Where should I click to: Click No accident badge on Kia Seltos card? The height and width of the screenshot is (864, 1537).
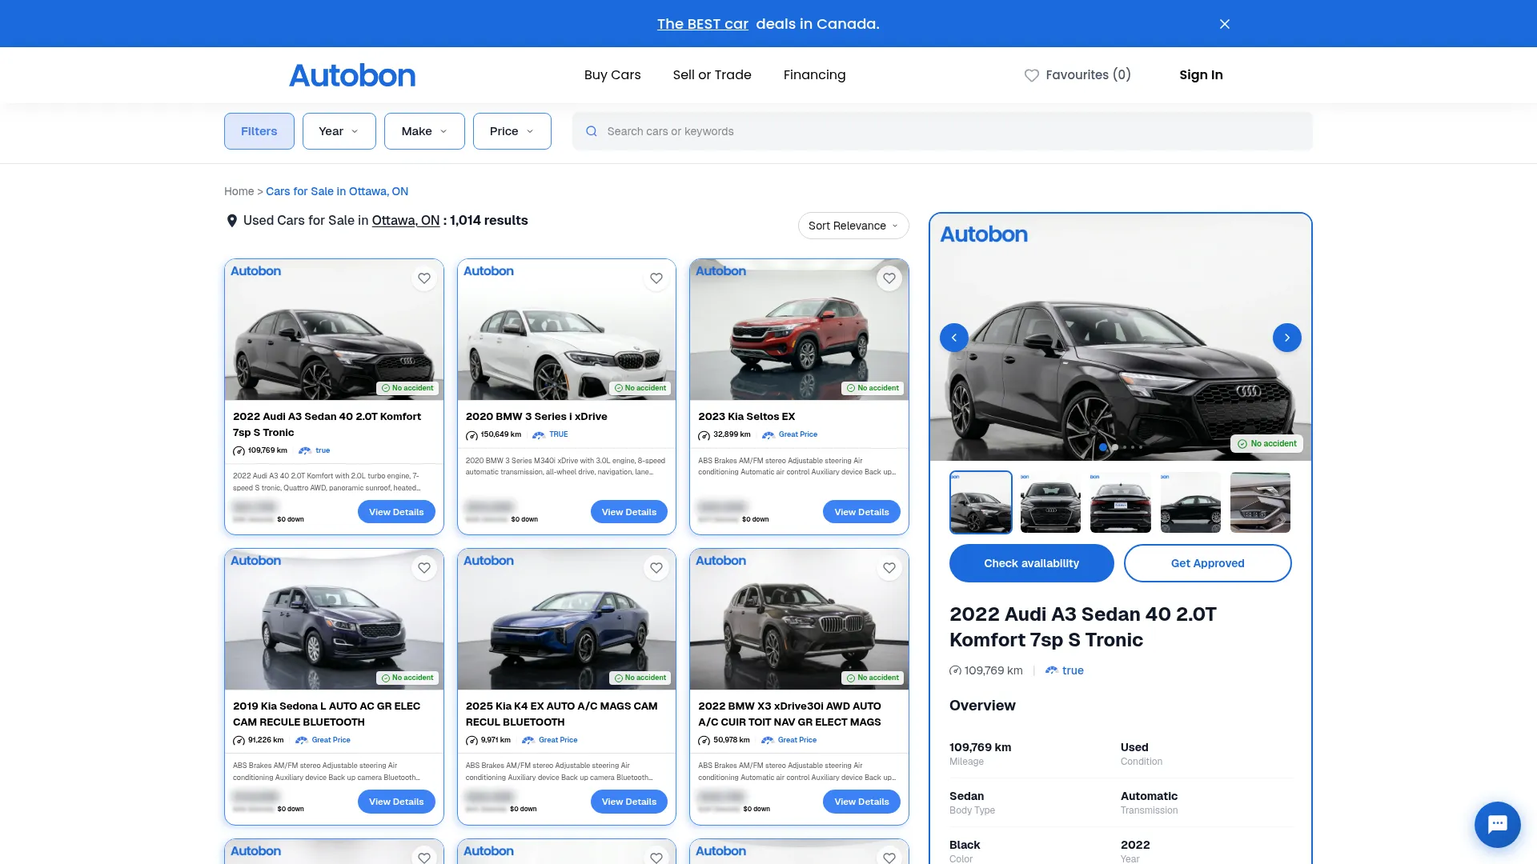click(873, 388)
